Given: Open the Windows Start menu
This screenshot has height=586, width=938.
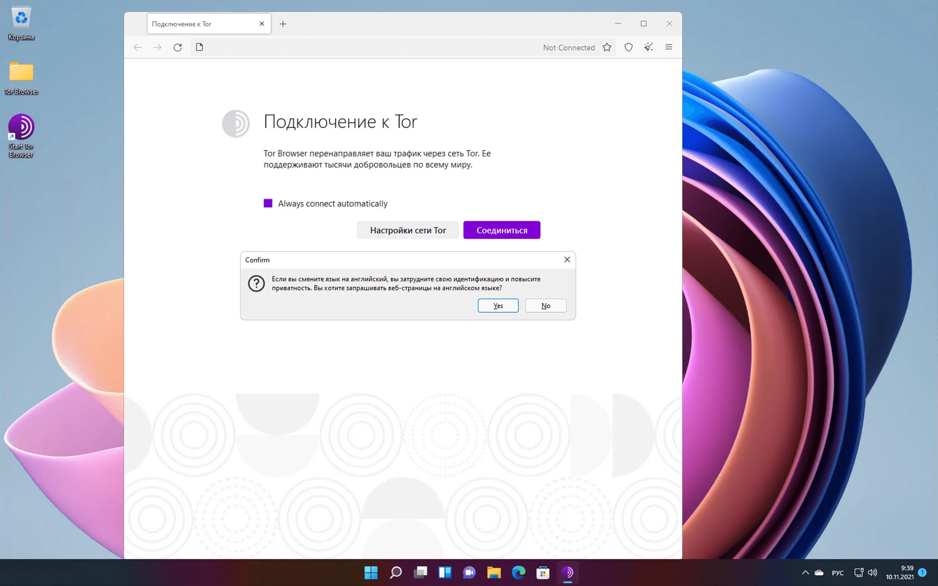Looking at the screenshot, I should click(x=371, y=573).
